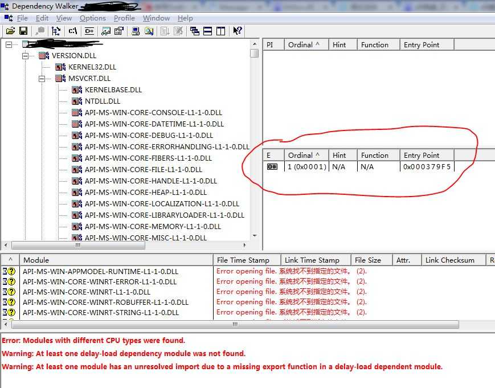Click the tree pane horizontal scrollbar thumb

click(78, 245)
